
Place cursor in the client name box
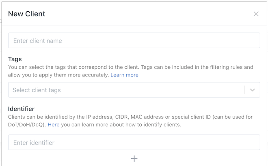coord(134,40)
